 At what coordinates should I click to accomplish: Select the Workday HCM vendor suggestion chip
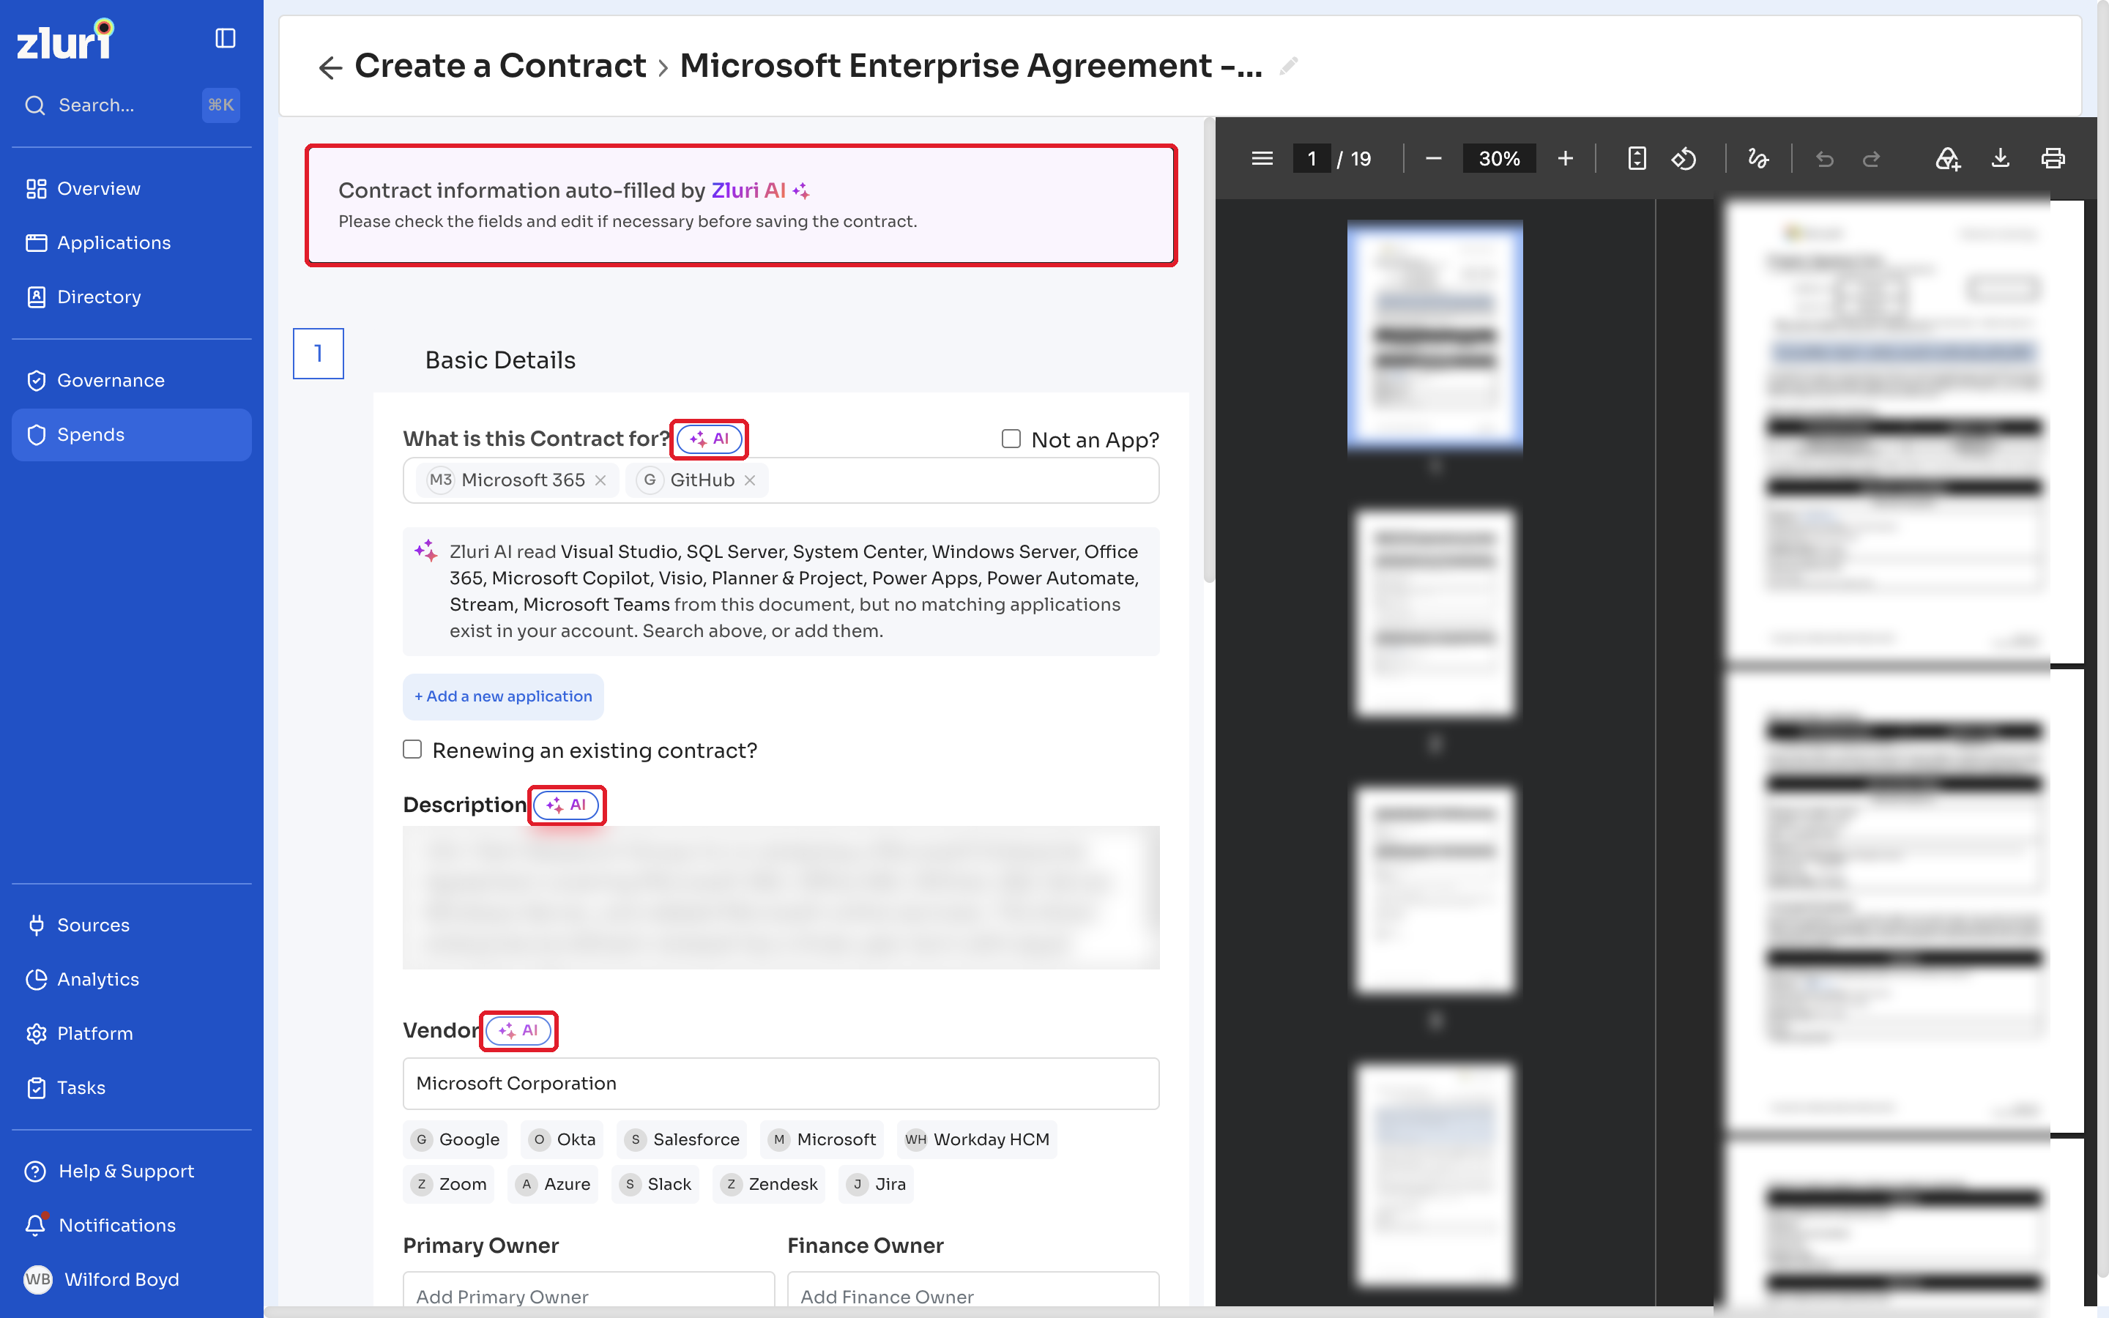click(976, 1139)
